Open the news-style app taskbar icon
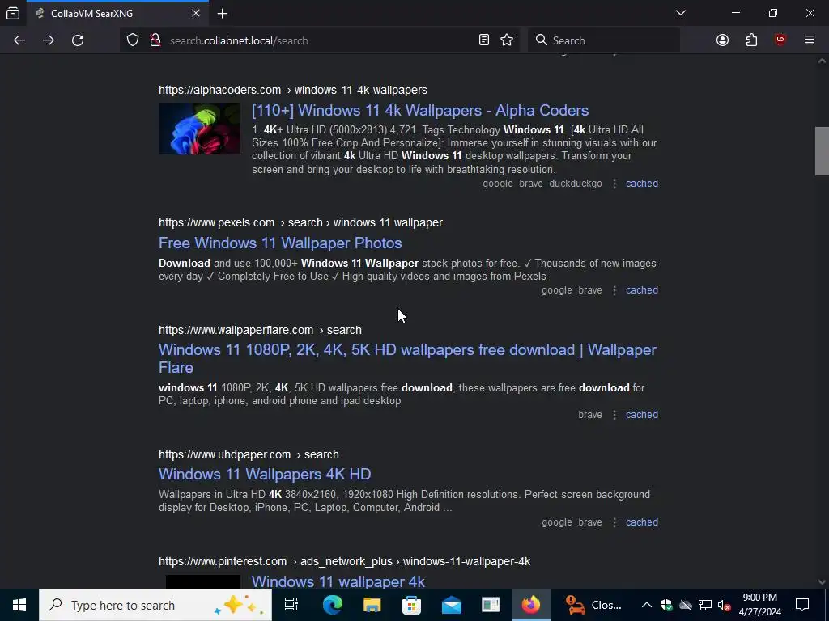 [x=491, y=605]
